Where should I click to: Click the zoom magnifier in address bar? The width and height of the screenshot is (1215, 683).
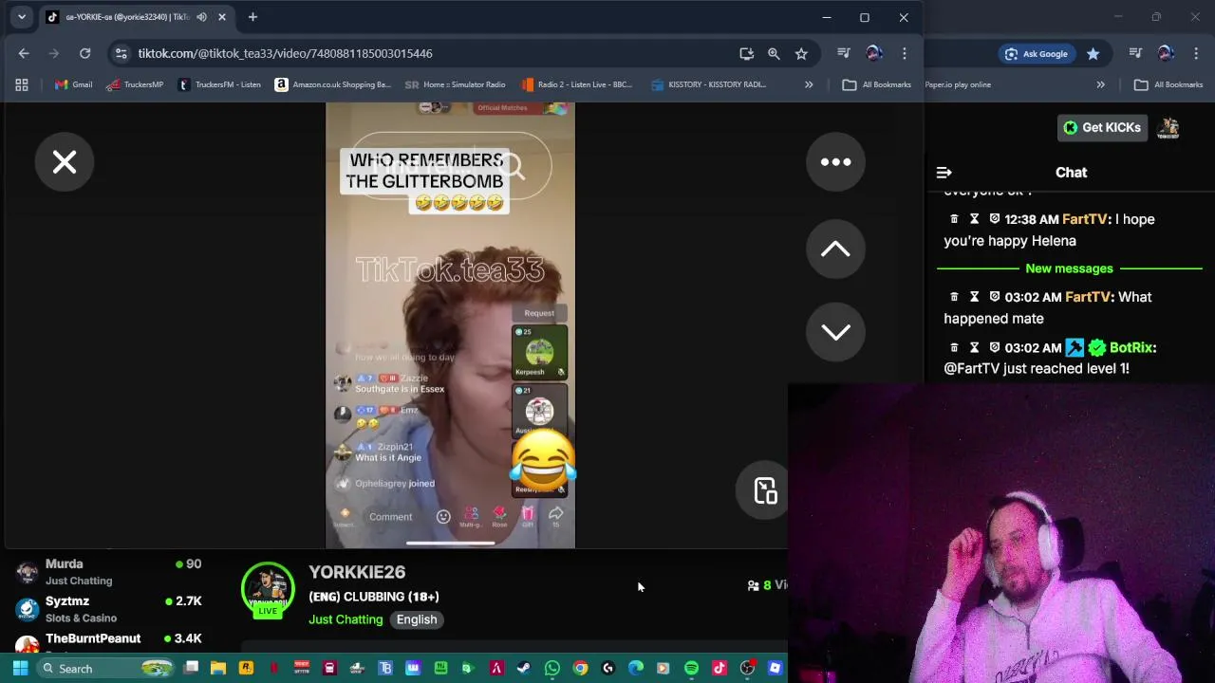point(774,53)
